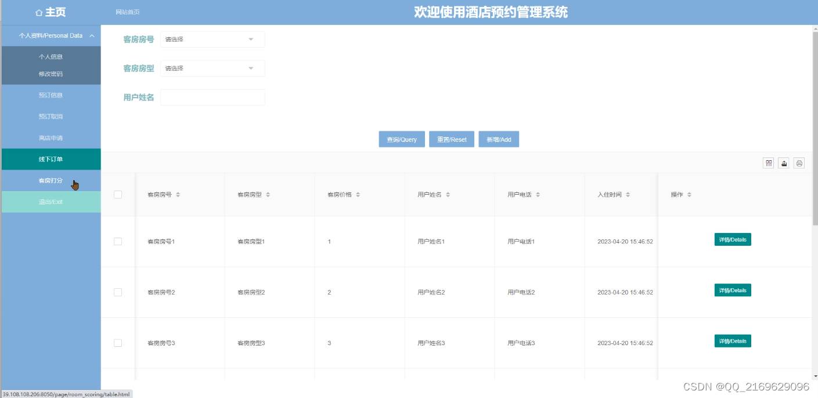Sort by 客房房型 column arrows
Screen dimensions: 818x398
pos(268,195)
